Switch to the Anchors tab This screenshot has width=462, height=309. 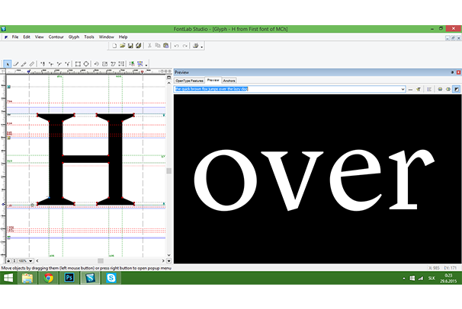click(229, 80)
